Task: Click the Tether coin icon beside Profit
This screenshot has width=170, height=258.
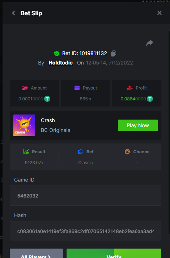Action: (150, 99)
